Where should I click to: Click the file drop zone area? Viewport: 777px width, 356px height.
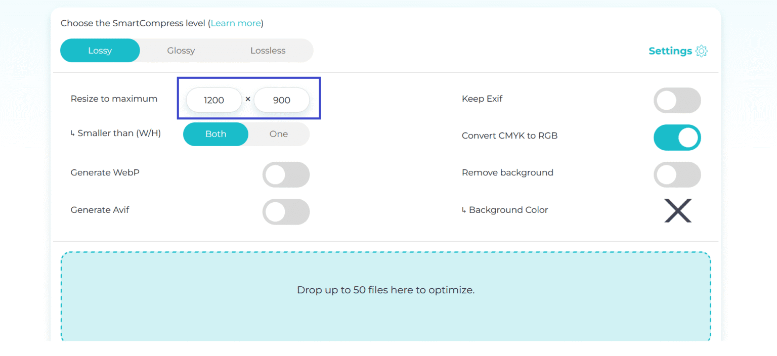point(385,290)
